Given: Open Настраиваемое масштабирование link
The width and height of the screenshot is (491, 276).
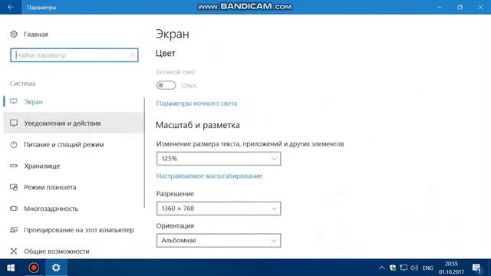Looking at the screenshot, I should (x=209, y=176).
